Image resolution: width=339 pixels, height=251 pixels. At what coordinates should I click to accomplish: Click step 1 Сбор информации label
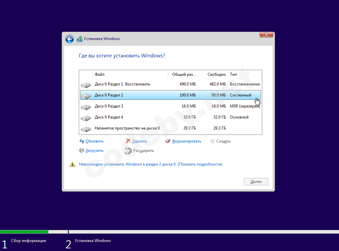(29, 241)
